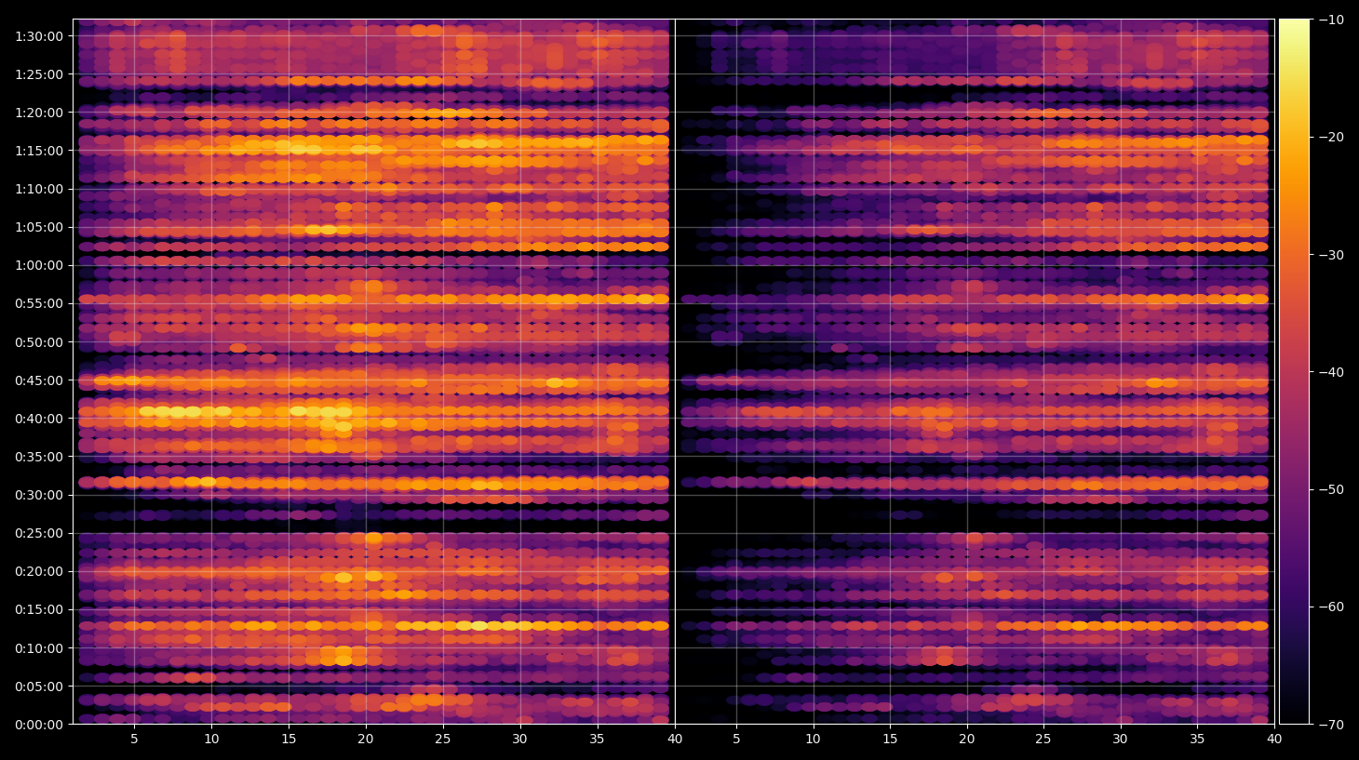The width and height of the screenshot is (1359, 760).
Task: Click x-axis label 35 under the right panel
Action: pyautogui.click(x=1197, y=740)
